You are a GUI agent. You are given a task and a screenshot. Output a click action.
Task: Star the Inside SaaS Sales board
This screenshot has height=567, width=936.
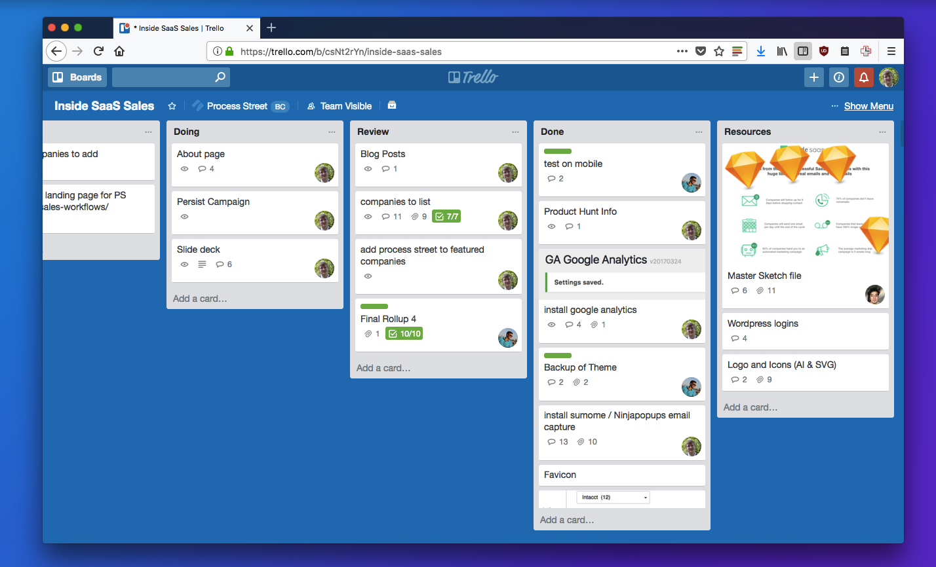pos(172,106)
